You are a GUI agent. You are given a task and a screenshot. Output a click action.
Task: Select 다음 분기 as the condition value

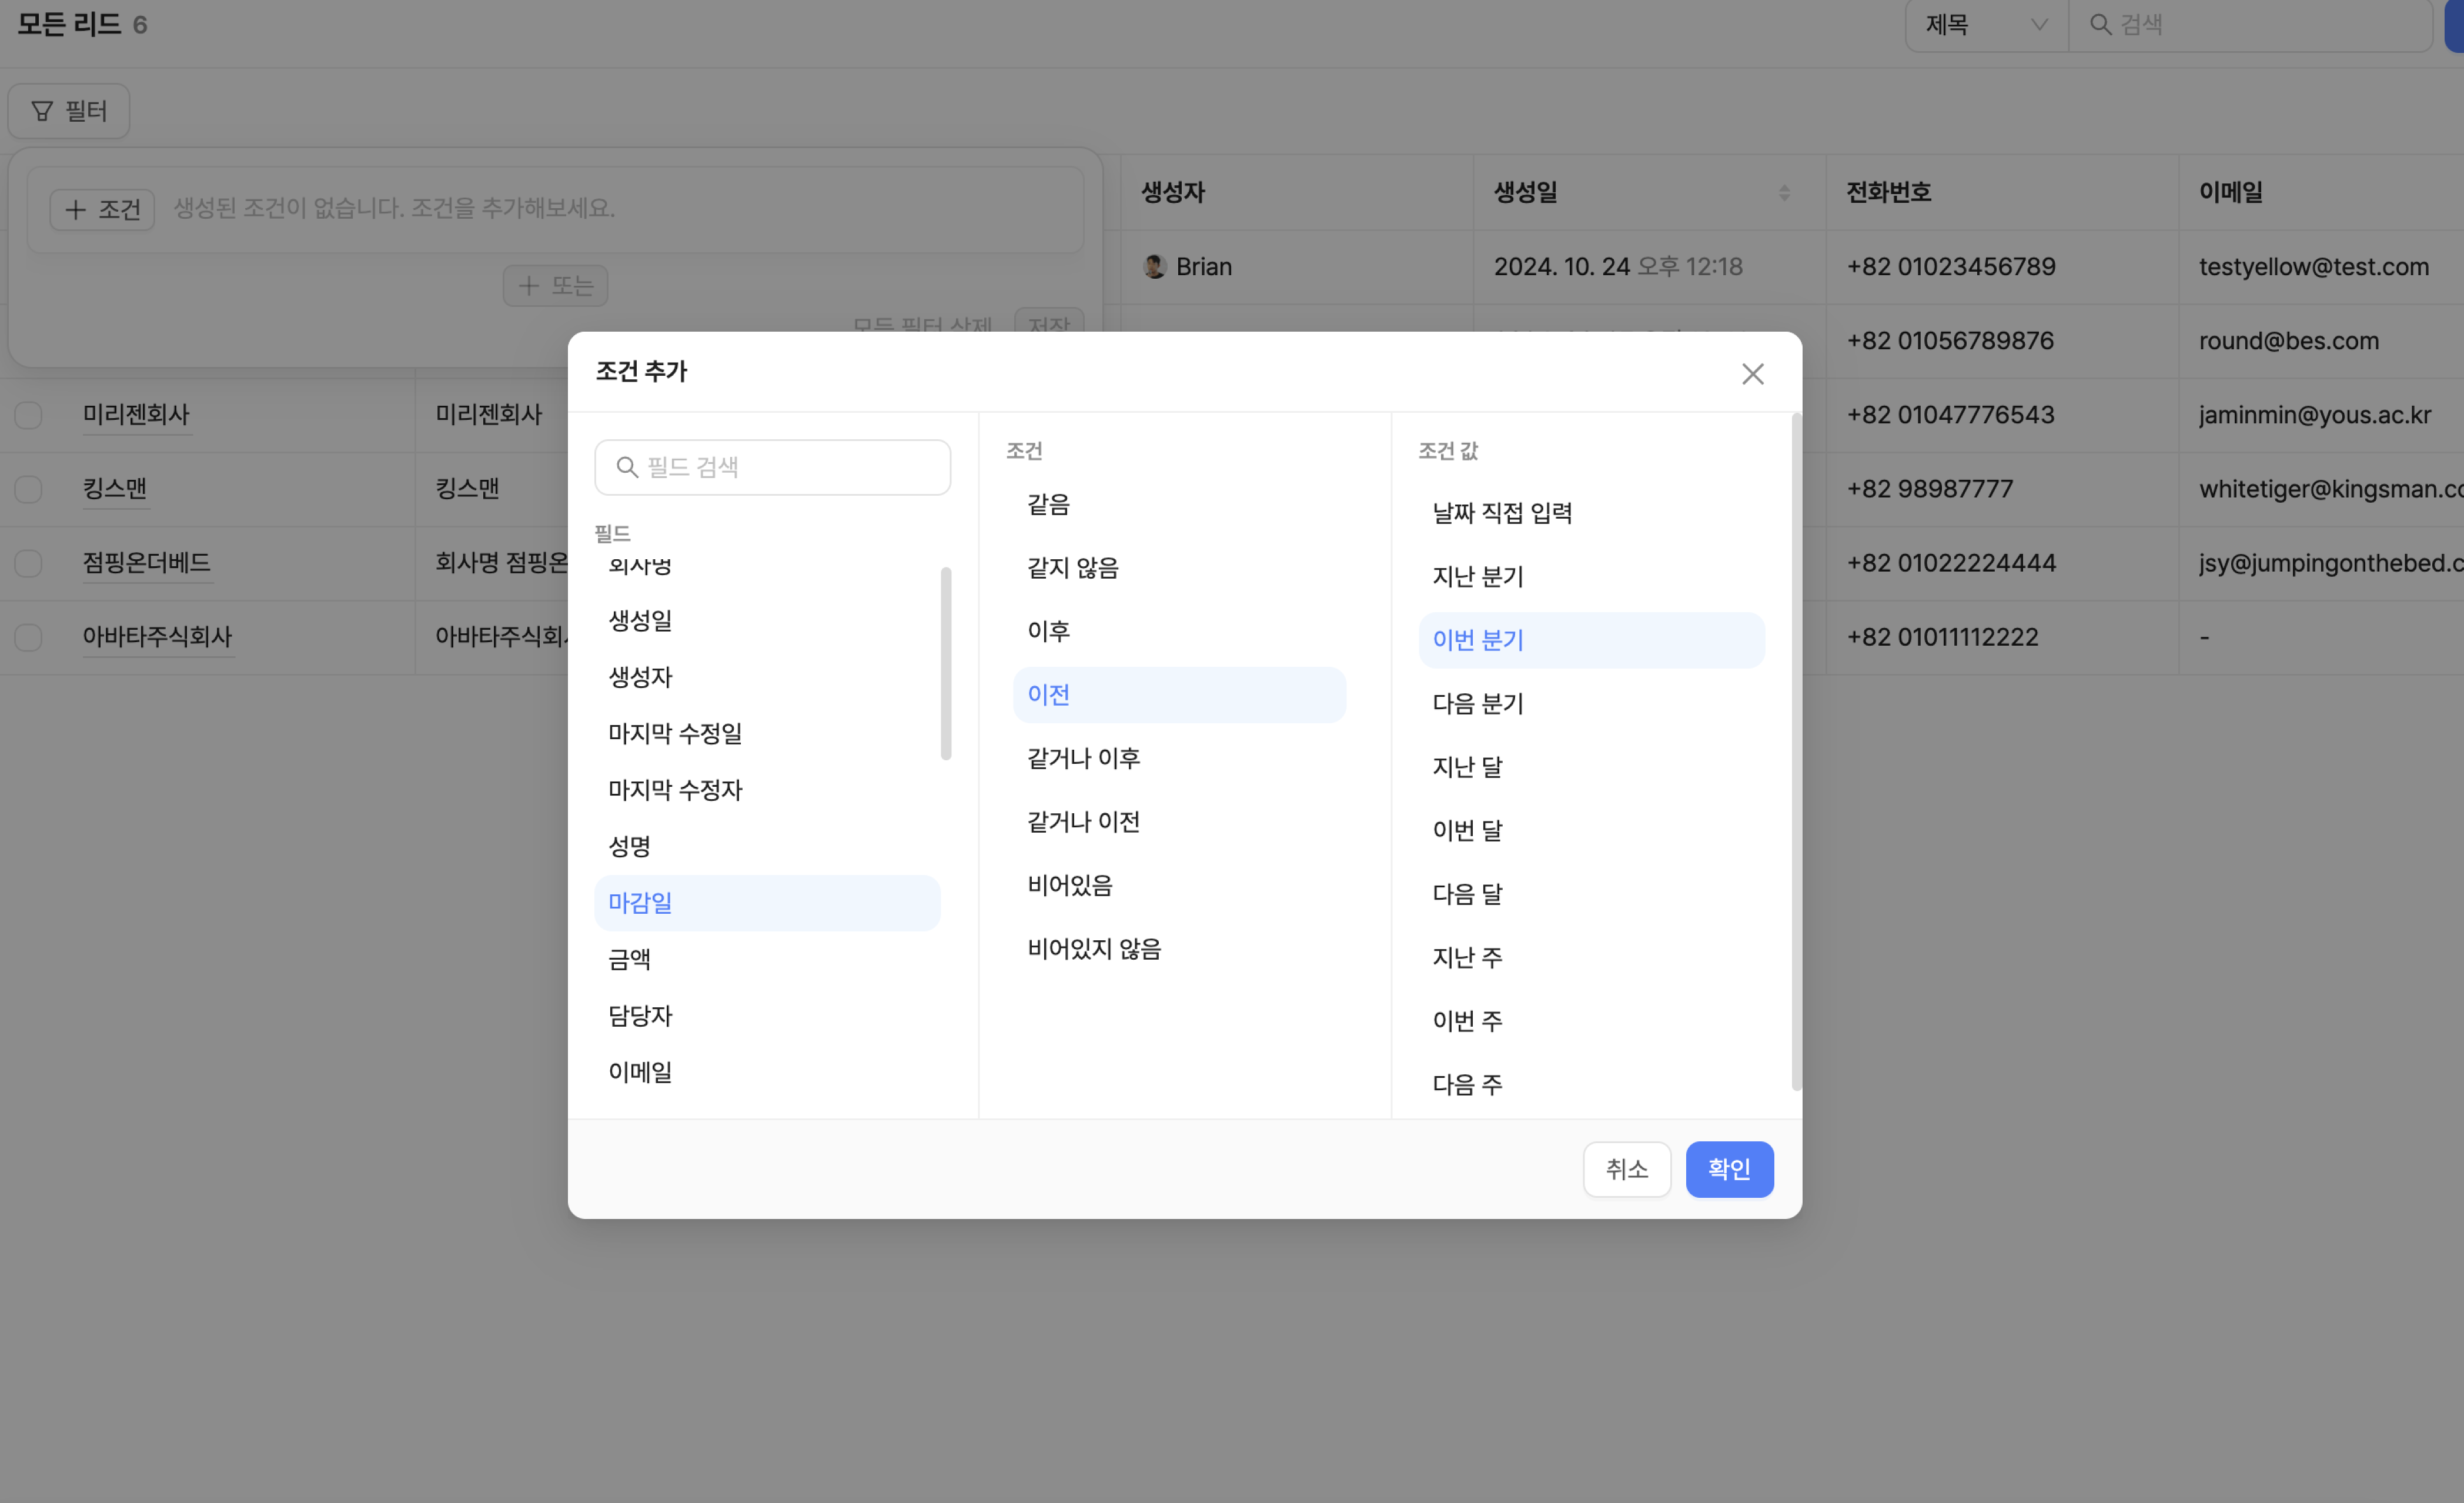[1477, 703]
